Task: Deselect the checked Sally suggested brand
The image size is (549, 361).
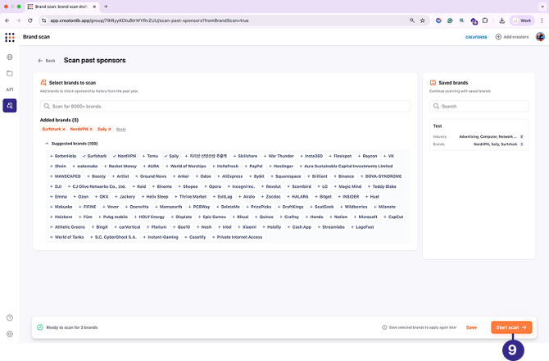Action: click(x=171, y=156)
